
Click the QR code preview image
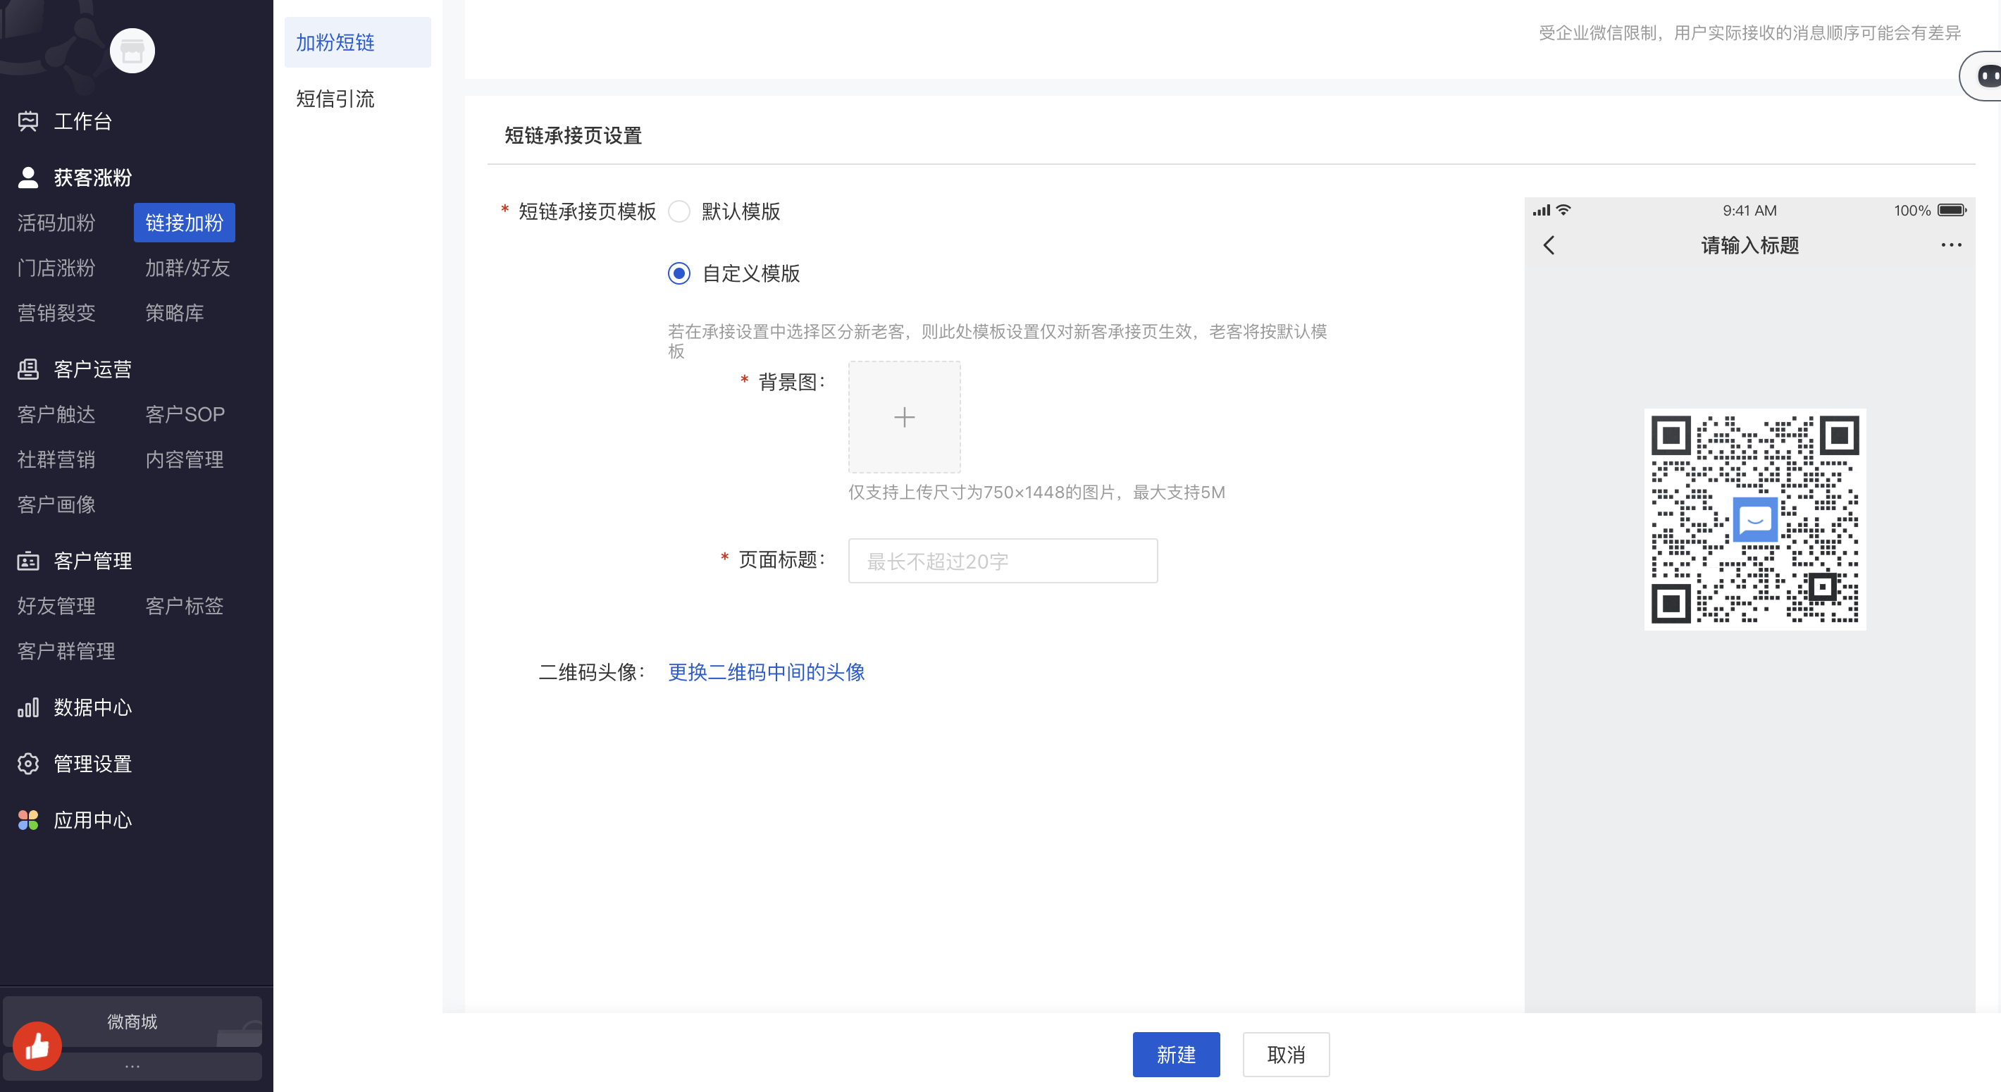tap(1755, 519)
